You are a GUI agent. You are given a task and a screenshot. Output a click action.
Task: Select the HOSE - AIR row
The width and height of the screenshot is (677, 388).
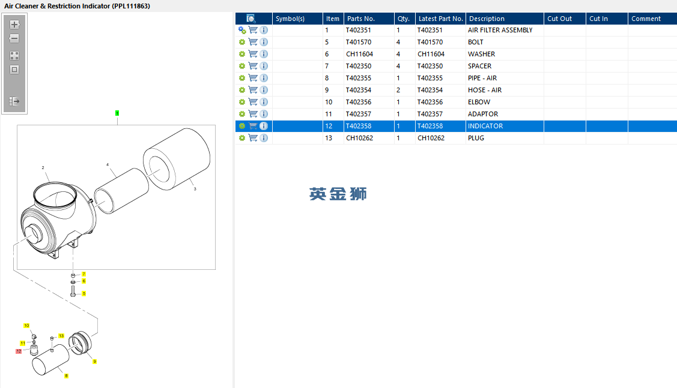coord(456,90)
